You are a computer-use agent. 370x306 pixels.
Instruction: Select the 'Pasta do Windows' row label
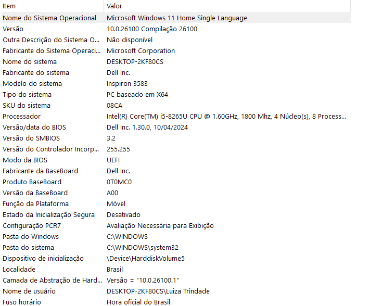(x=31, y=237)
